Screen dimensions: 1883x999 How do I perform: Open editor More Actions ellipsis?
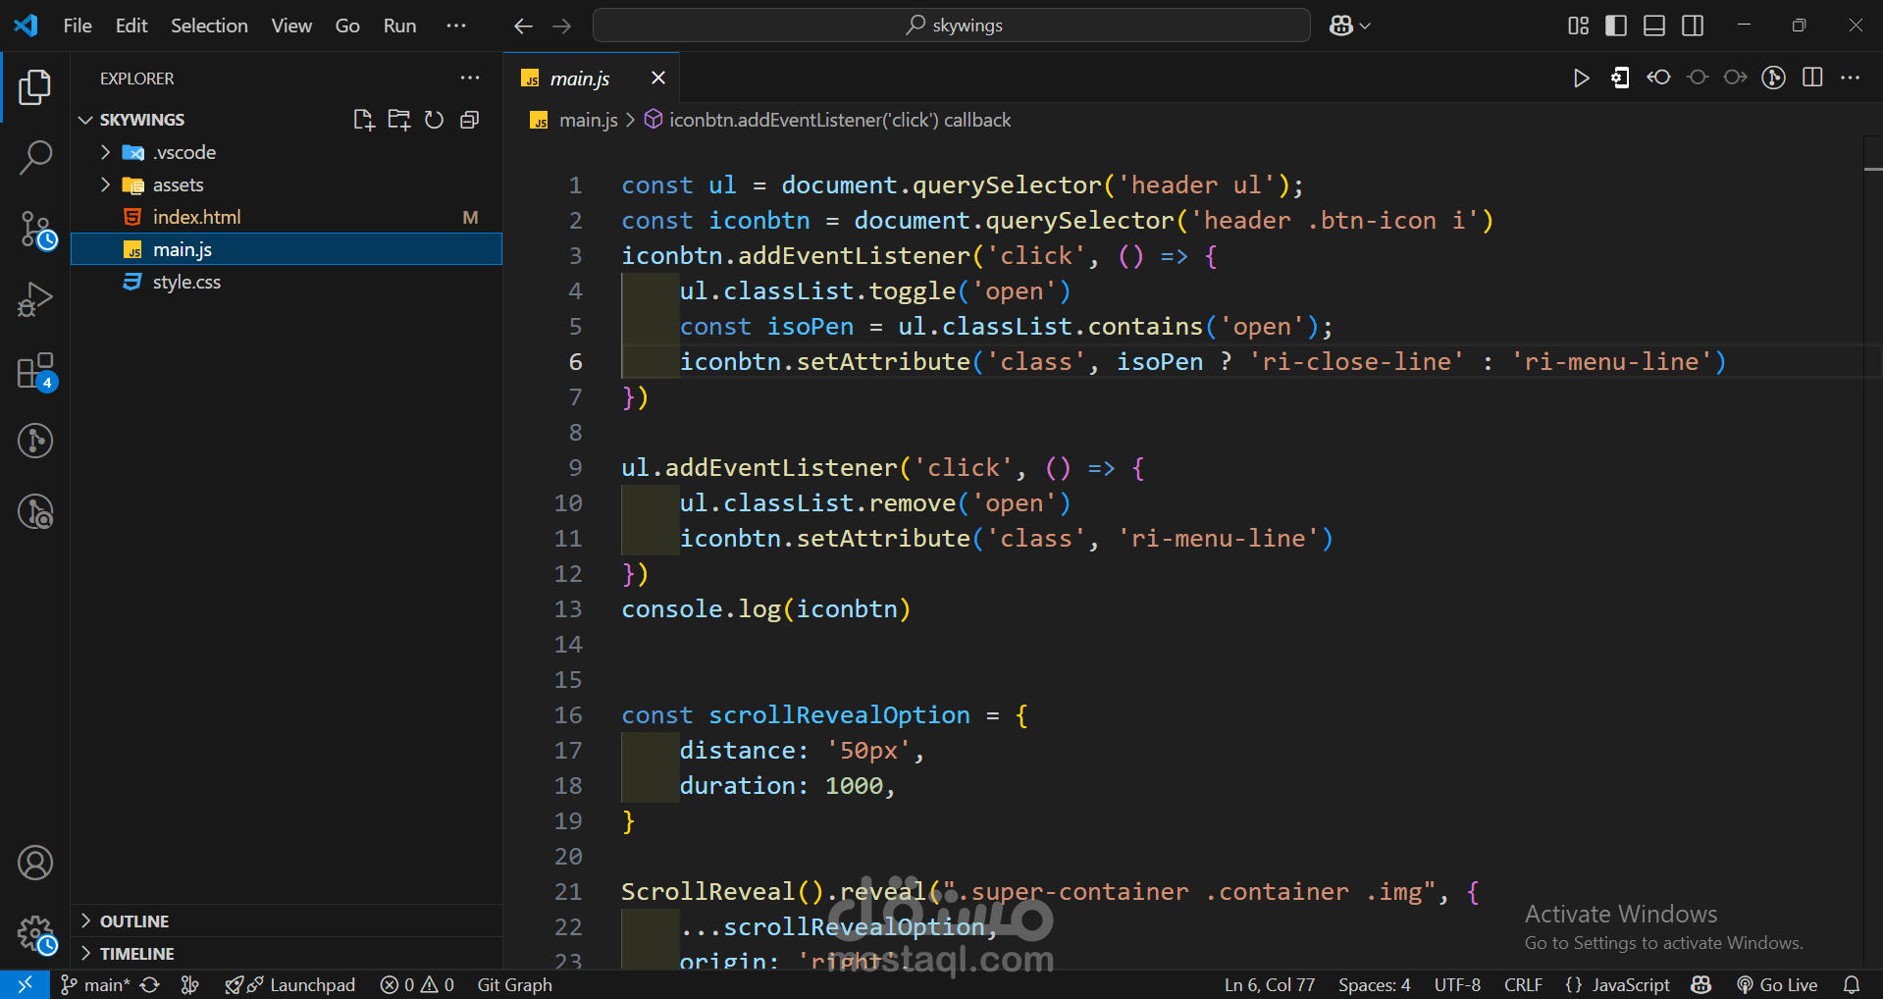tap(1851, 78)
